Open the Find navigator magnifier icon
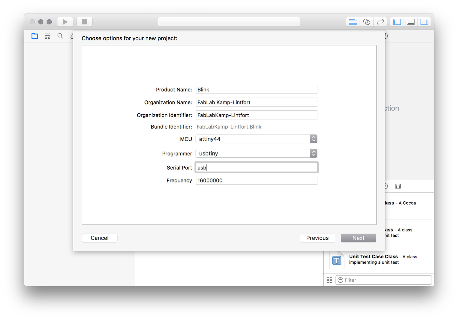 point(60,36)
